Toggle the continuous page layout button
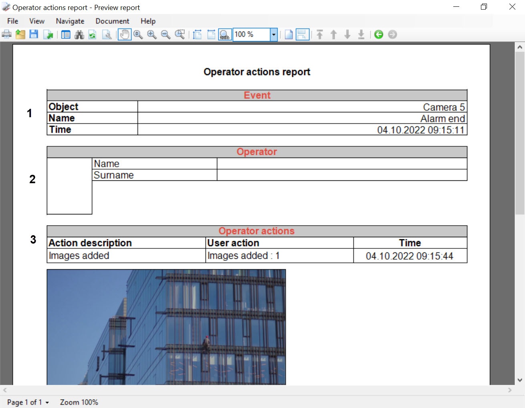 point(303,34)
